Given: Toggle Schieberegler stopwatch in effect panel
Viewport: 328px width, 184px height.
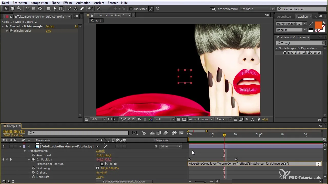Looking at the screenshot, I should pyautogui.click(x=11, y=31).
